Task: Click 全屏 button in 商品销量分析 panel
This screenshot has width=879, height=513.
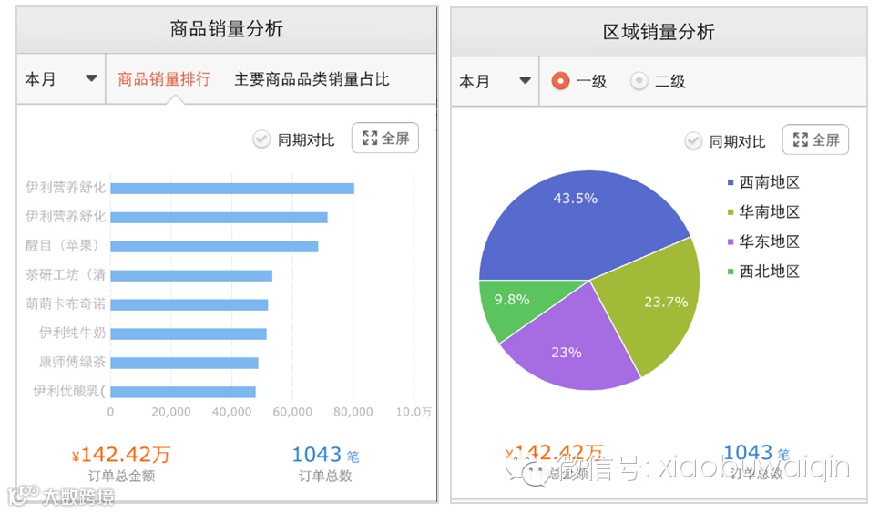Action: pos(385,138)
